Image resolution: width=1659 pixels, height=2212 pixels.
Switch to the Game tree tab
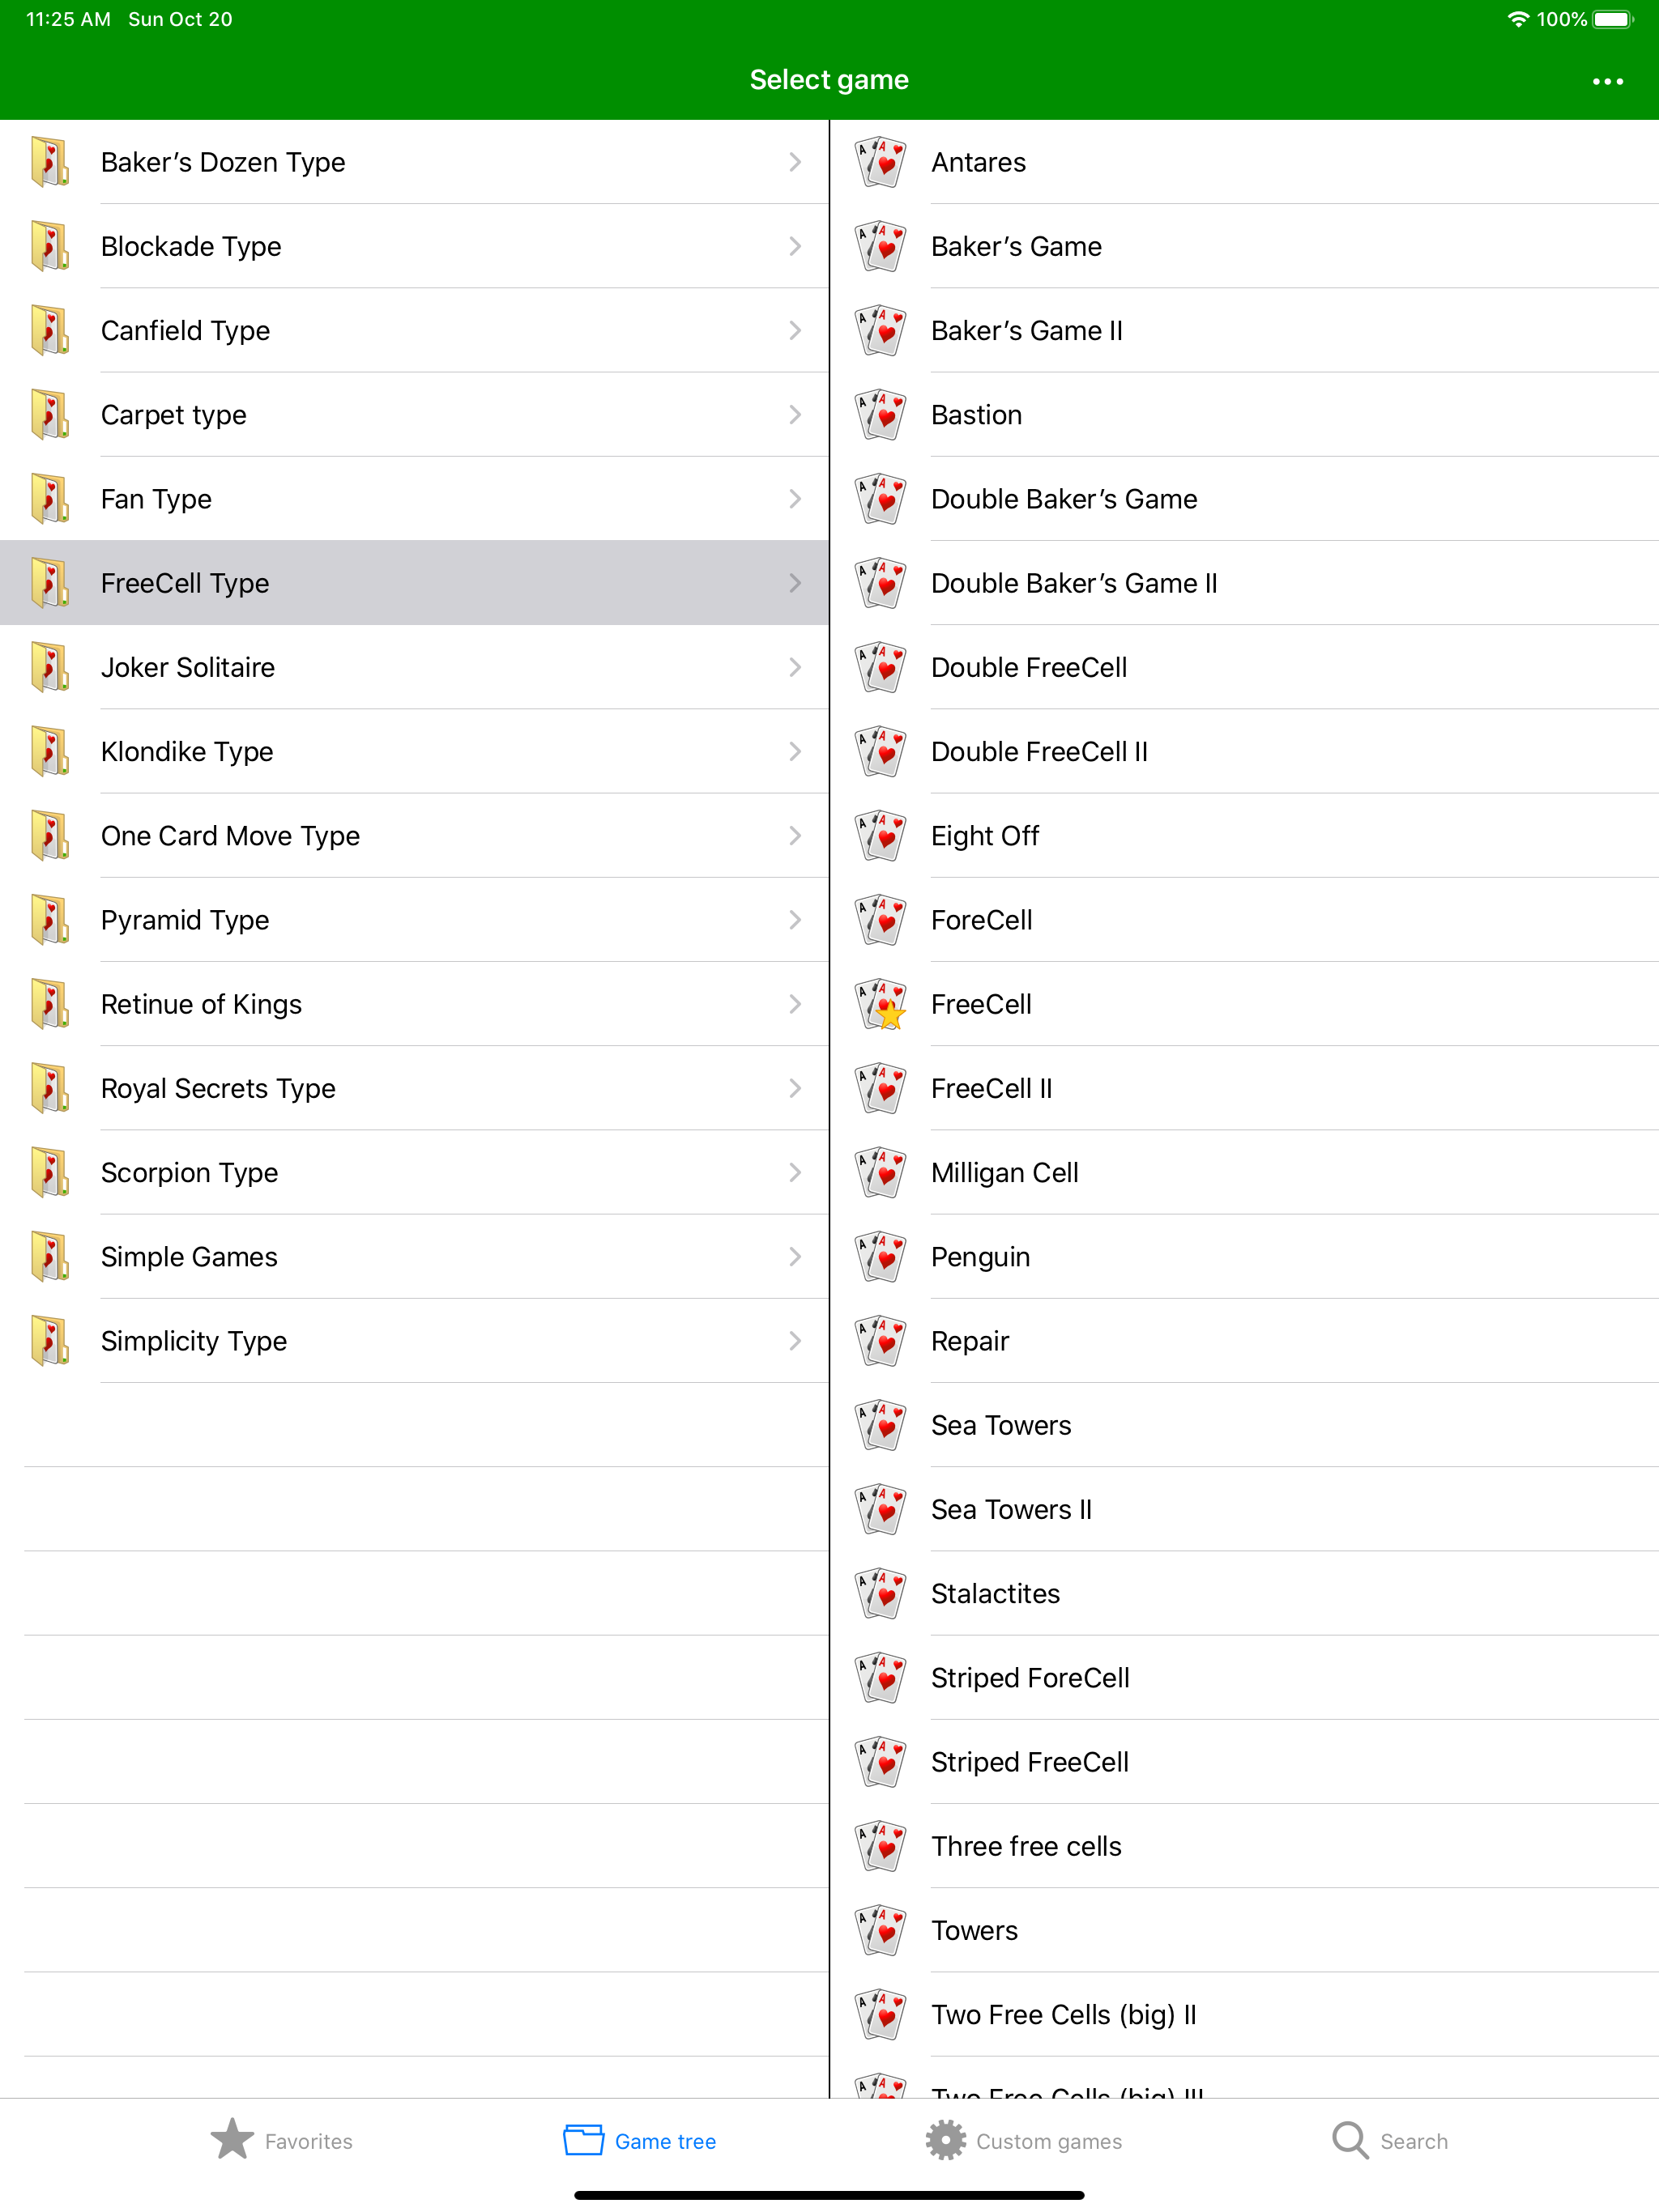pos(639,2140)
